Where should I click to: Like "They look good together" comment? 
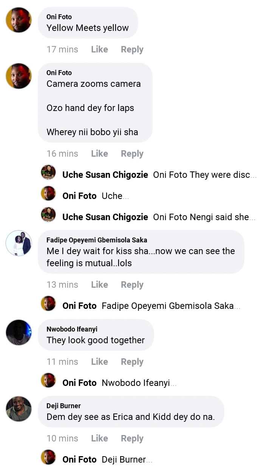tap(99, 362)
